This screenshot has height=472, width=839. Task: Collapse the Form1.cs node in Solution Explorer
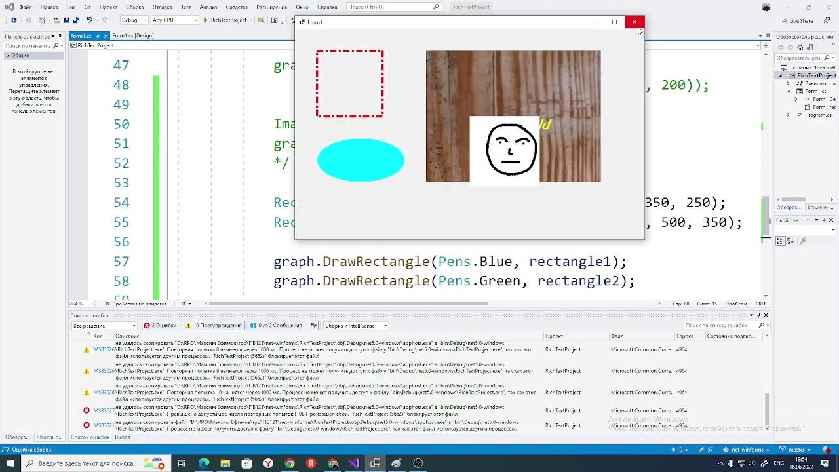pyautogui.click(x=789, y=91)
